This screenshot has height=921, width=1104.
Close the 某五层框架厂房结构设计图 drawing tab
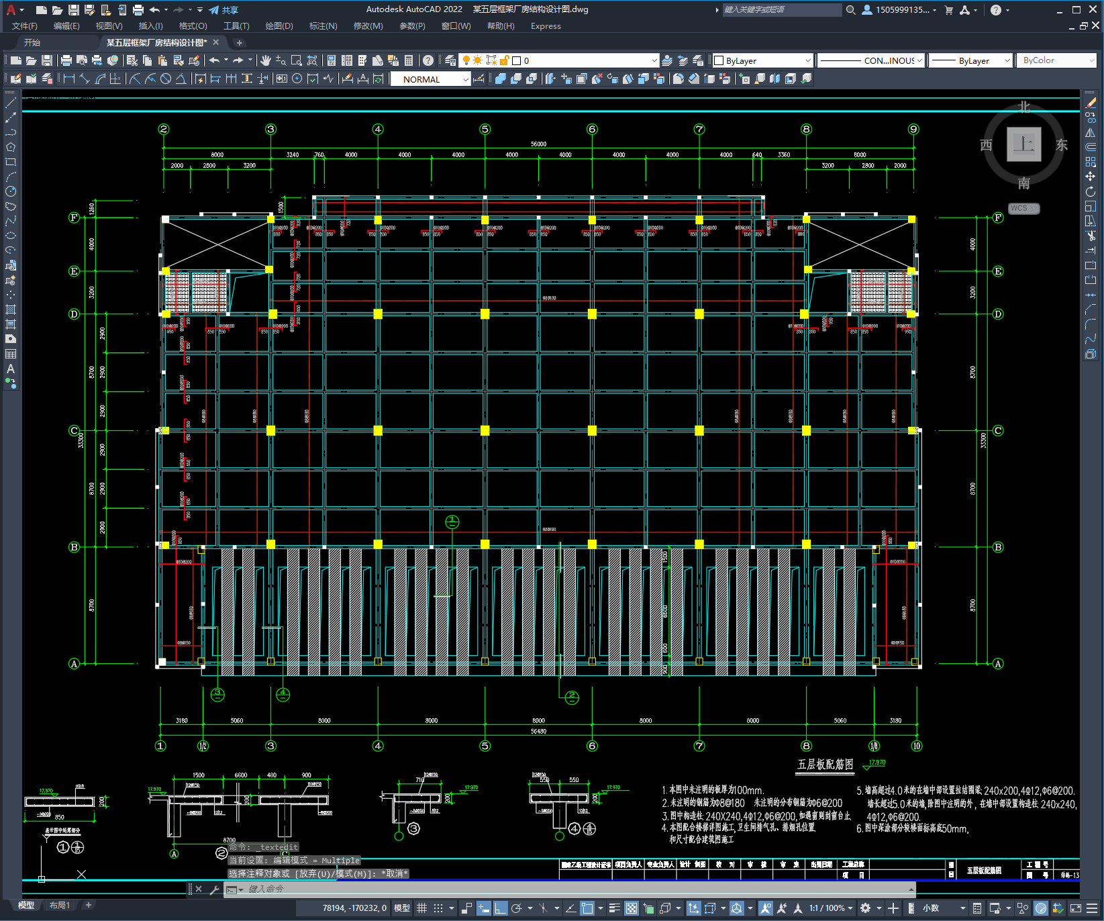point(215,42)
